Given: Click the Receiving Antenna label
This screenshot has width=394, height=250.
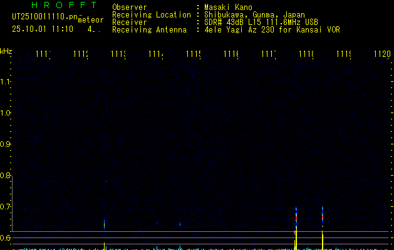Looking at the screenshot, I should click(x=150, y=30).
